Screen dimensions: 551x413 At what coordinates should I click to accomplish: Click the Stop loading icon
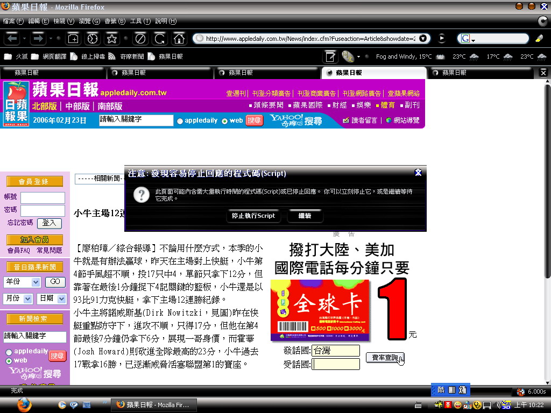(140, 39)
